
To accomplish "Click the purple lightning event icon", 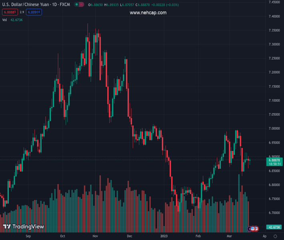I will click(250, 229).
